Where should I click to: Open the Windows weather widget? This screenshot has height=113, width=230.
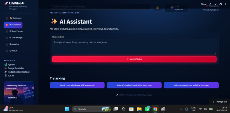13,109
